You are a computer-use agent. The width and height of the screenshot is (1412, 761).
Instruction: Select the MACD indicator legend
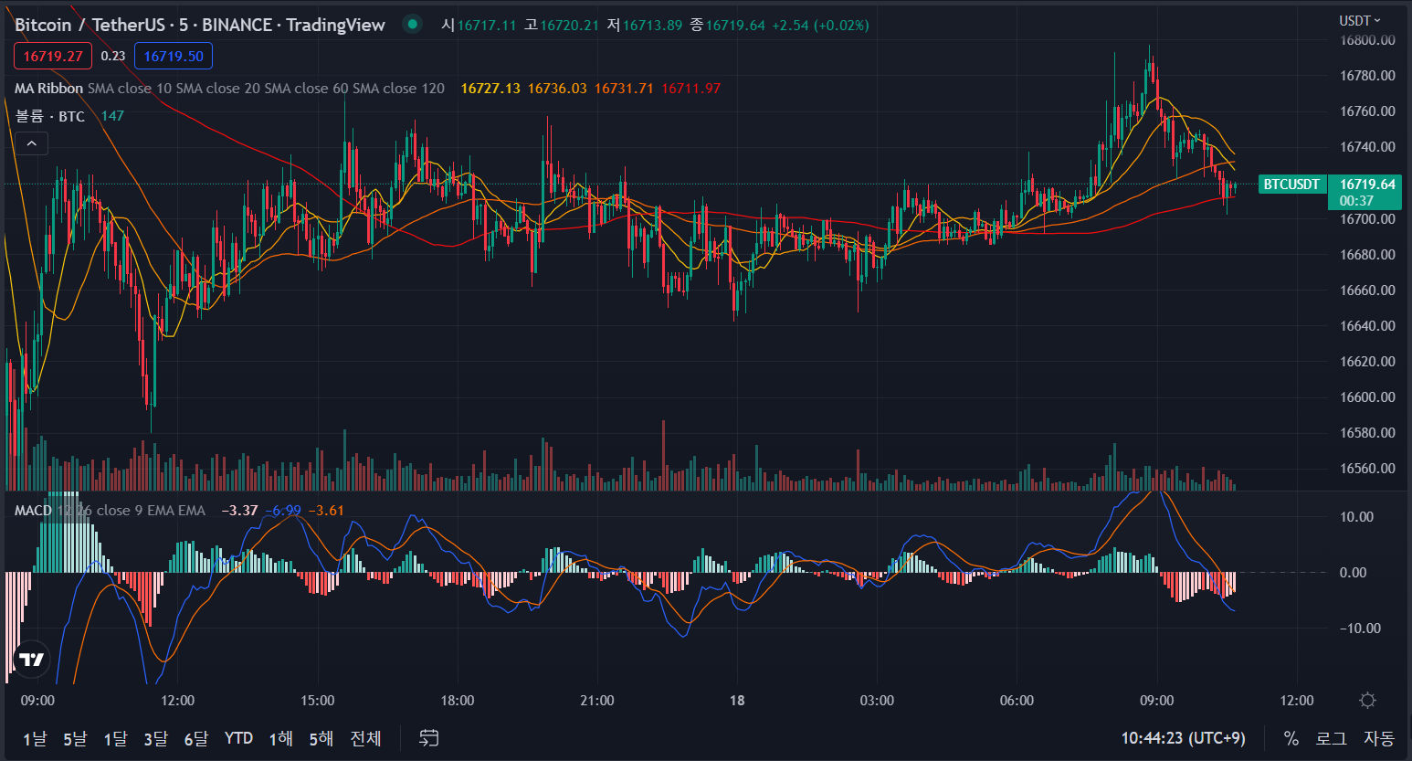click(x=33, y=511)
